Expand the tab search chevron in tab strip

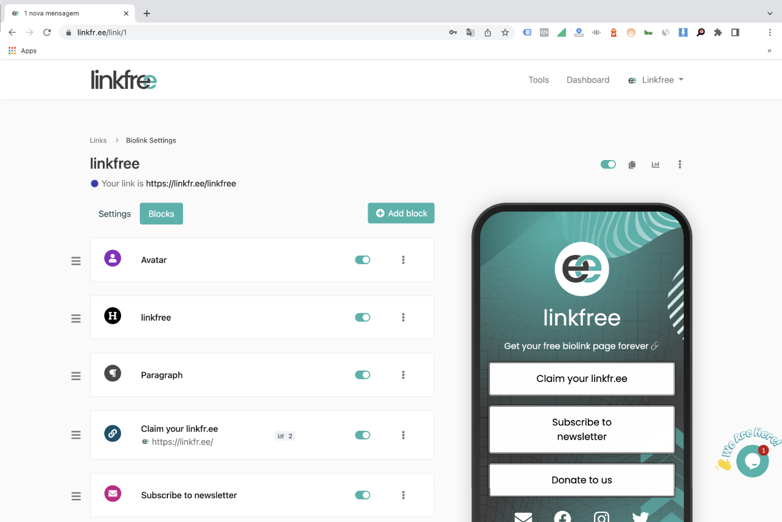point(770,13)
